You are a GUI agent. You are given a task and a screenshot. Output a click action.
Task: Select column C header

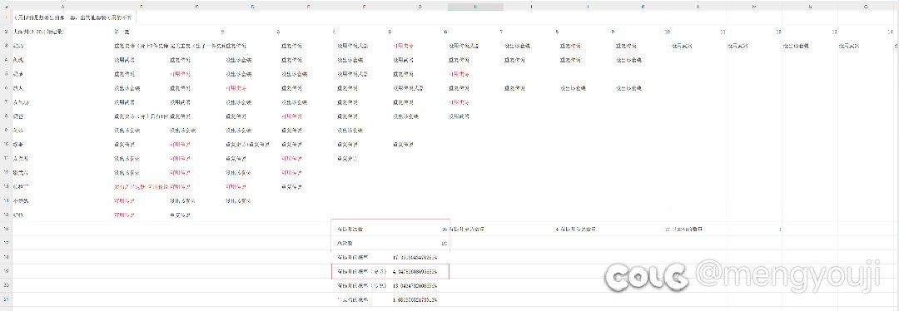[x=196, y=7]
